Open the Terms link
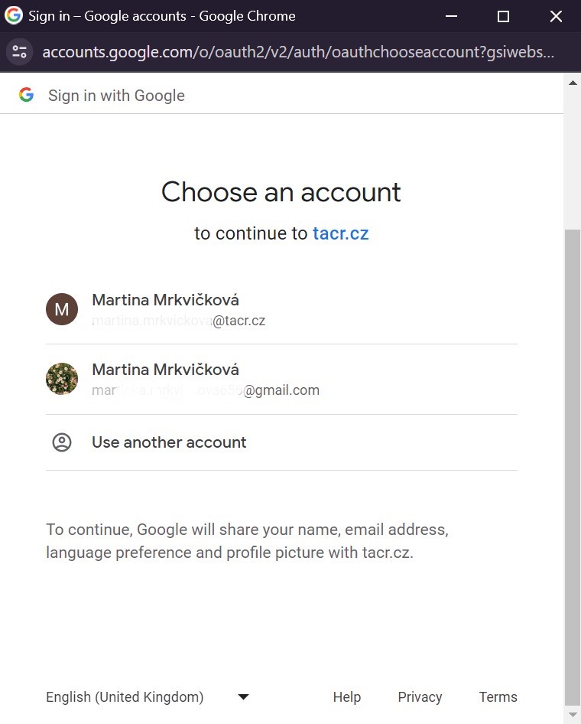581x724 pixels. pos(498,696)
